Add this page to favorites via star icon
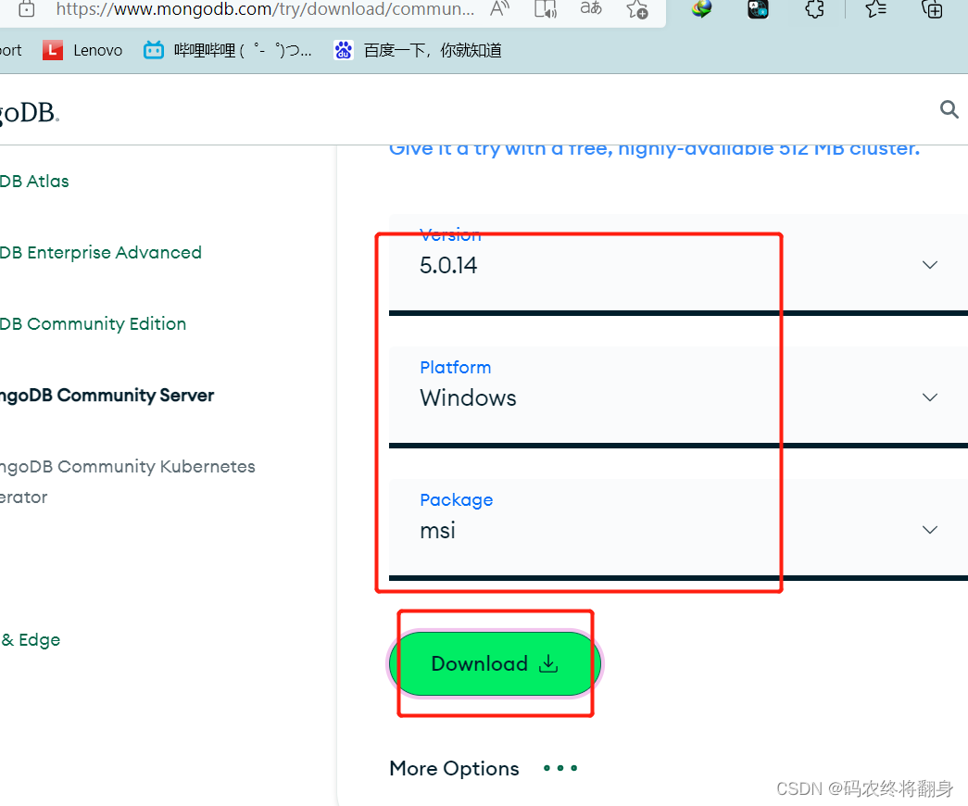968x806 pixels. click(637, 8)
